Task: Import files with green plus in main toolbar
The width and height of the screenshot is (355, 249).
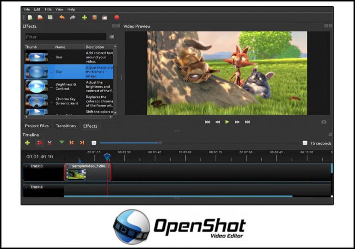Action: 85,18
